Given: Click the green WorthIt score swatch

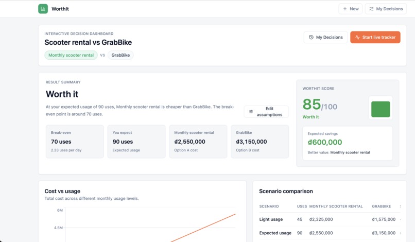Looking at the screenshot, I should tap(381, 109).
